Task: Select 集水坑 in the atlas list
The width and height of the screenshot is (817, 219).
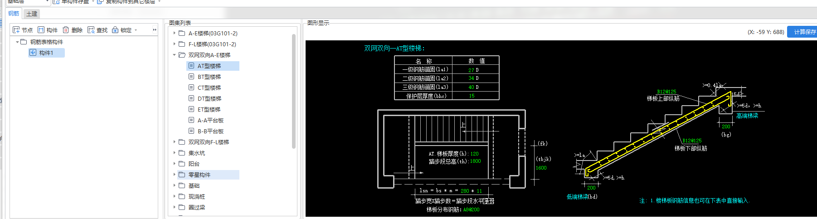Action: (x=196, y=153)
